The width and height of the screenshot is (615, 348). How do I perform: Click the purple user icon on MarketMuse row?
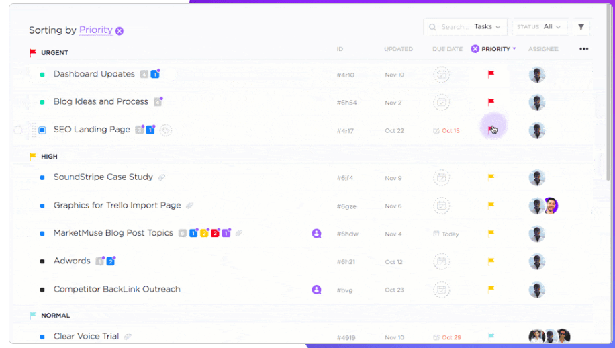click(x=316, y=233)
